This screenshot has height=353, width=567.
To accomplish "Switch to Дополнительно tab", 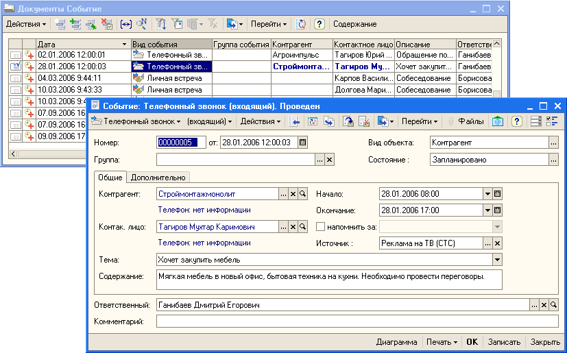I will [x=158, y=178].
